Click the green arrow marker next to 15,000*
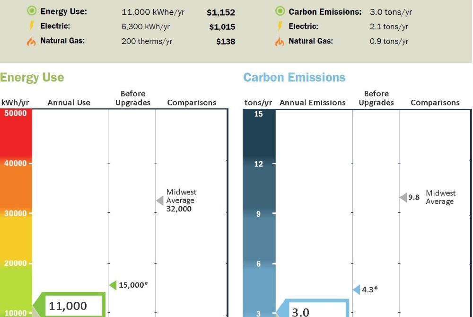 113,285
